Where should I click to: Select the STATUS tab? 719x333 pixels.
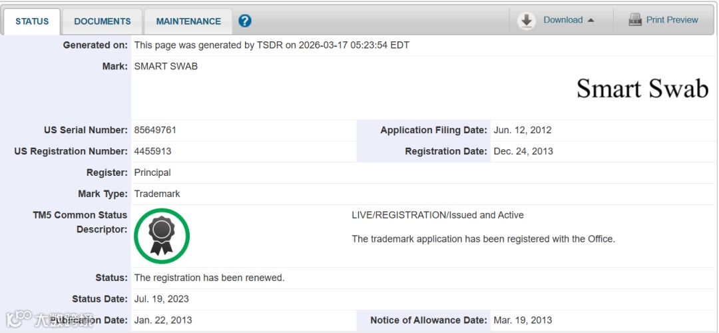pos(32,21)
